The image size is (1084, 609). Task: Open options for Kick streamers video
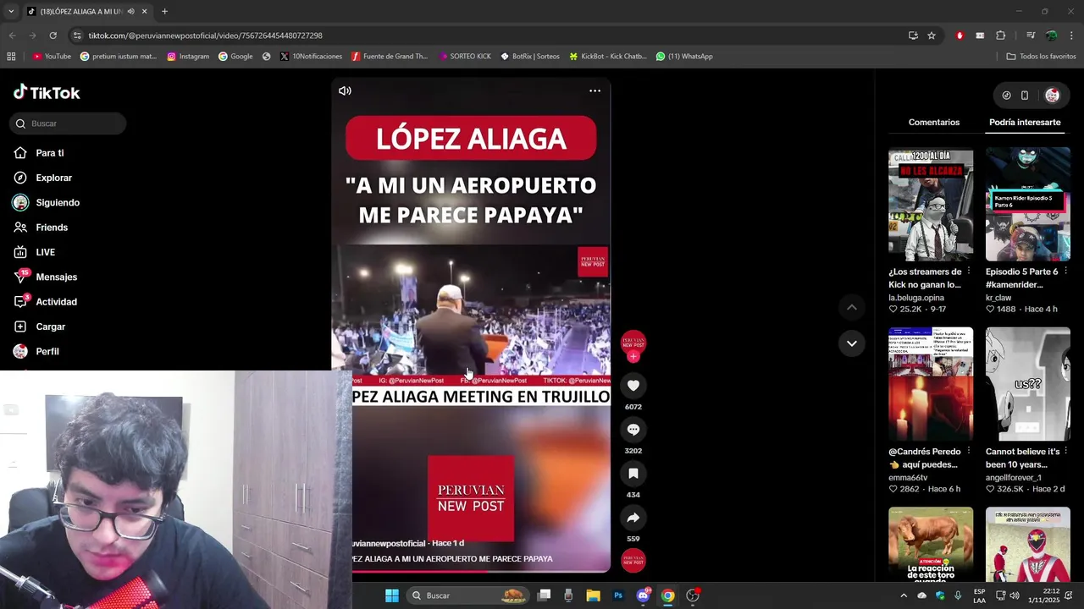[968, 272]
